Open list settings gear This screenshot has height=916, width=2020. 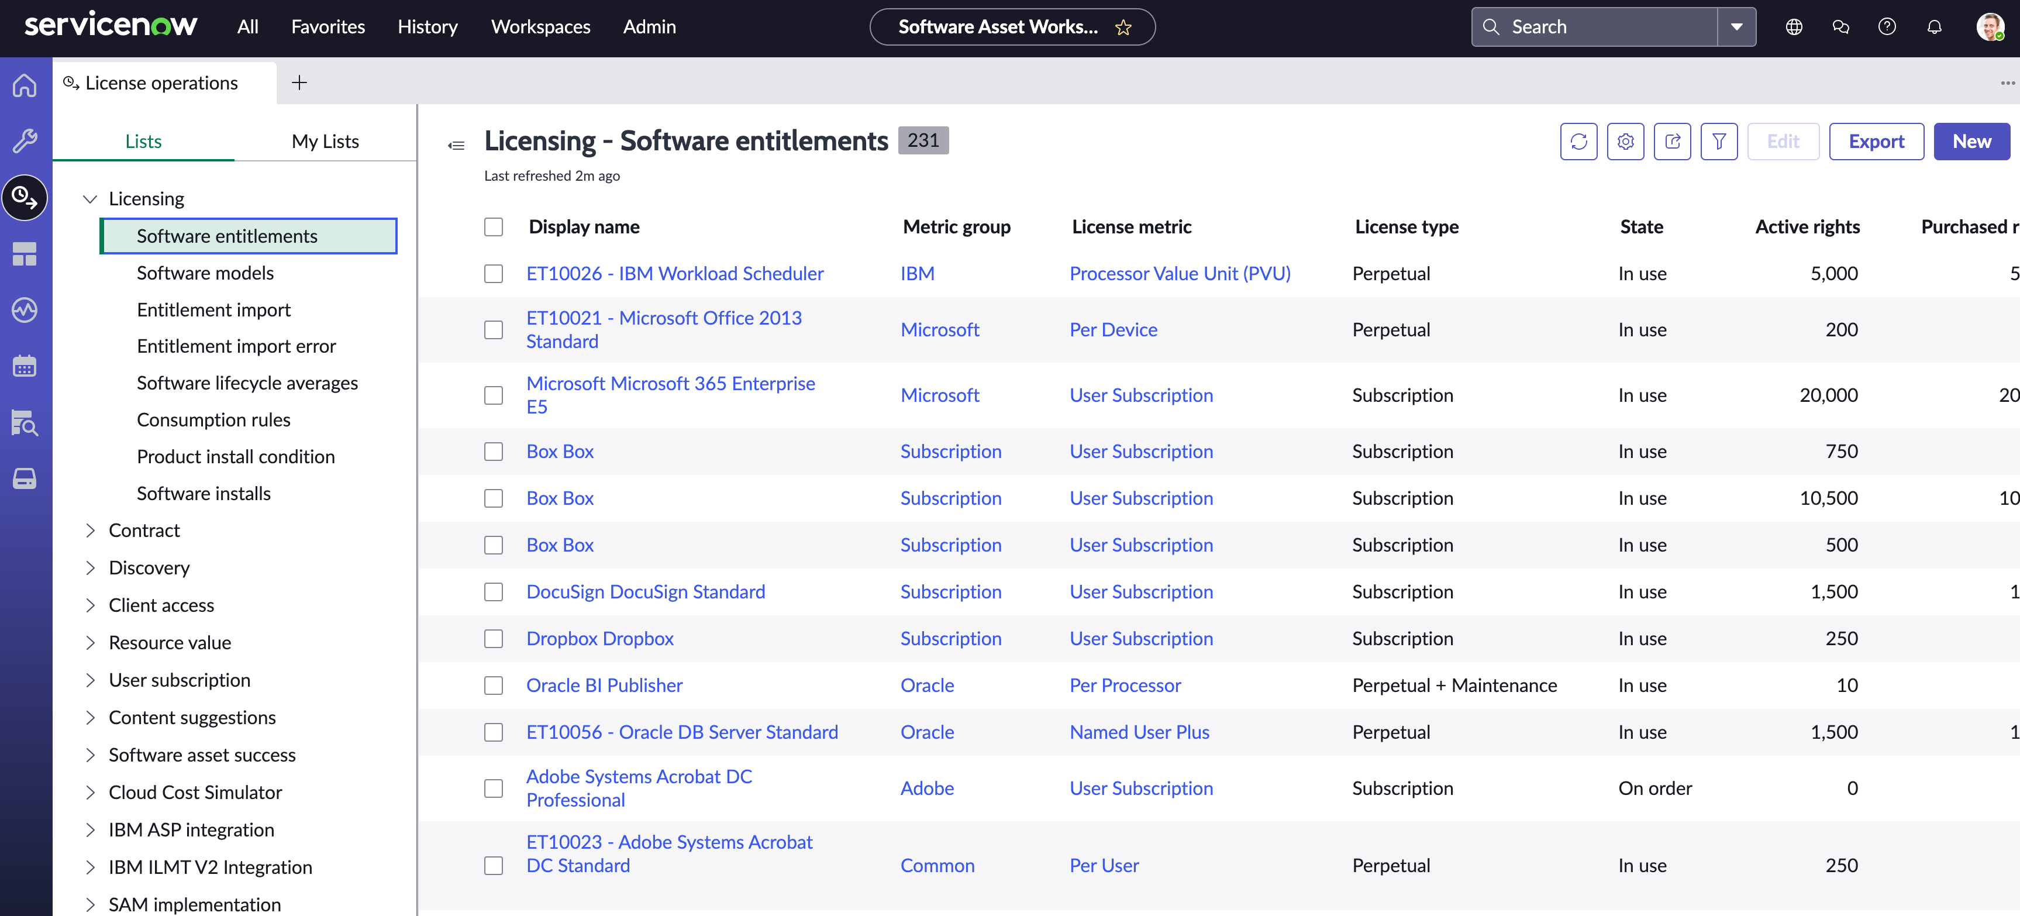1626,141
